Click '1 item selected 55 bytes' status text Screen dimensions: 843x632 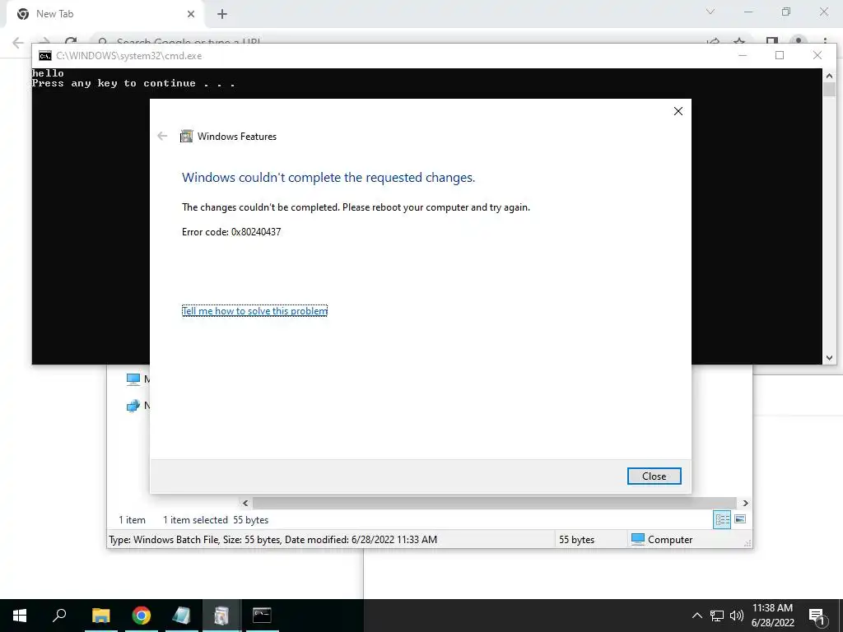click(216, 520)
